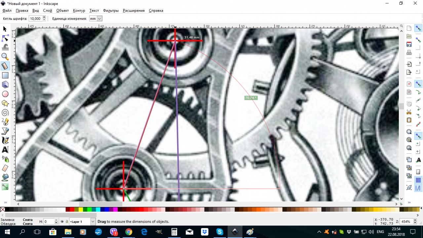Increase font size spinner arrow

pos(44,17)
